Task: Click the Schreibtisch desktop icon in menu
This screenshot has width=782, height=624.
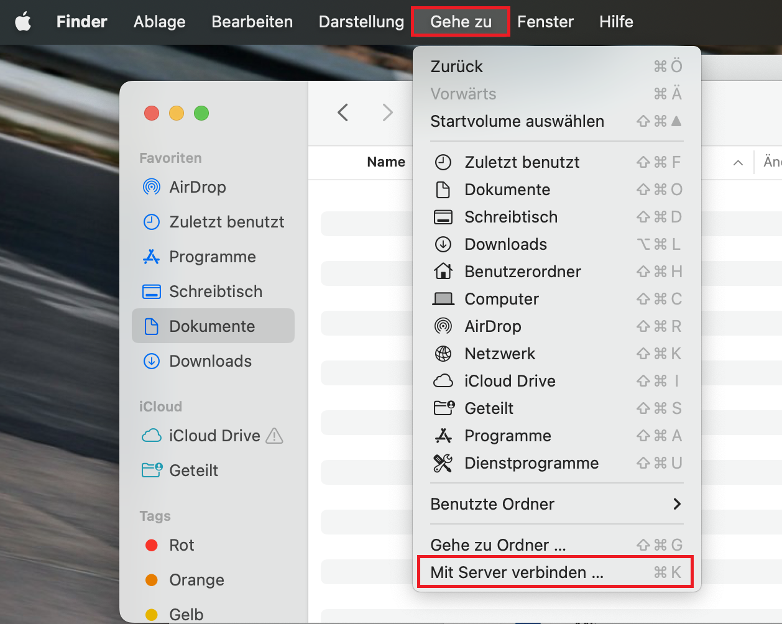Action: coord(443,217)
